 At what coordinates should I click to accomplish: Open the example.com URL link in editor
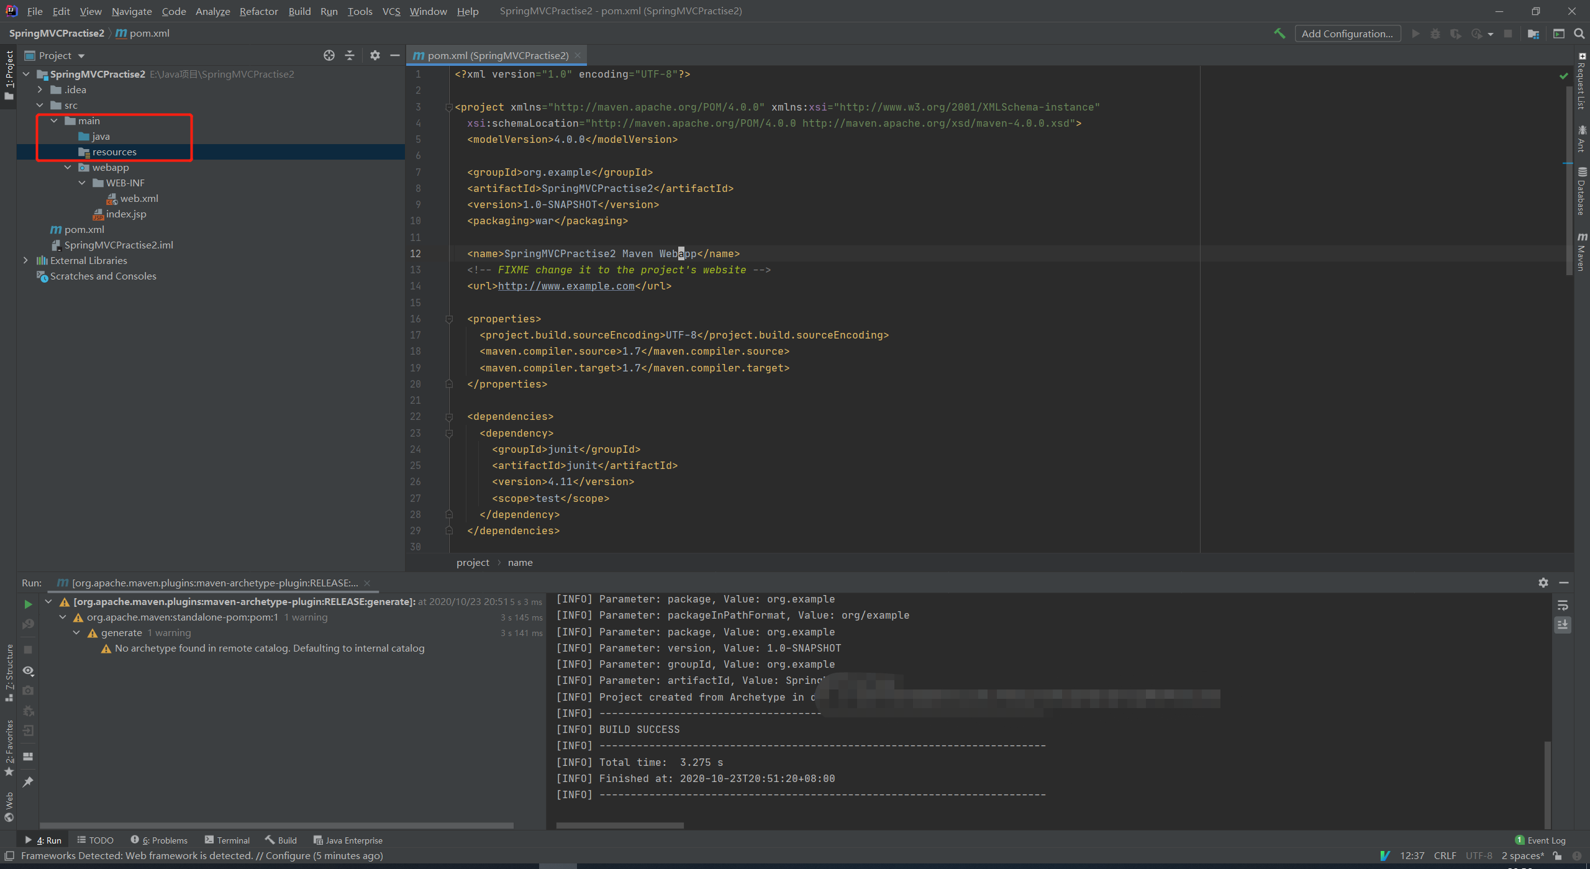pos(566,286)
